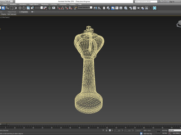Open Autodesk A360 icon
The height and width of the screenshot is (135, 181).
click(x=155, y=8)
